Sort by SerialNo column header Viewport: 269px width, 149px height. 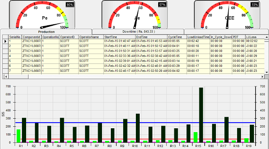click(x=15, y=37)
